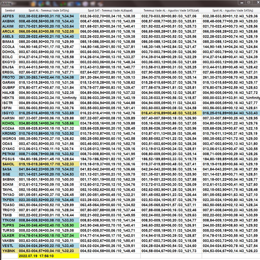The width and height of the screenshot is (260, 260).
Task: Click the CCOLA cell '146,30-149,14=02,84 /33_%21,47'
Action: point(171,47)
